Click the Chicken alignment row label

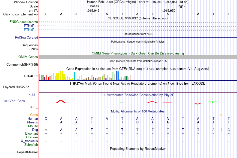[x=32, y=137]
